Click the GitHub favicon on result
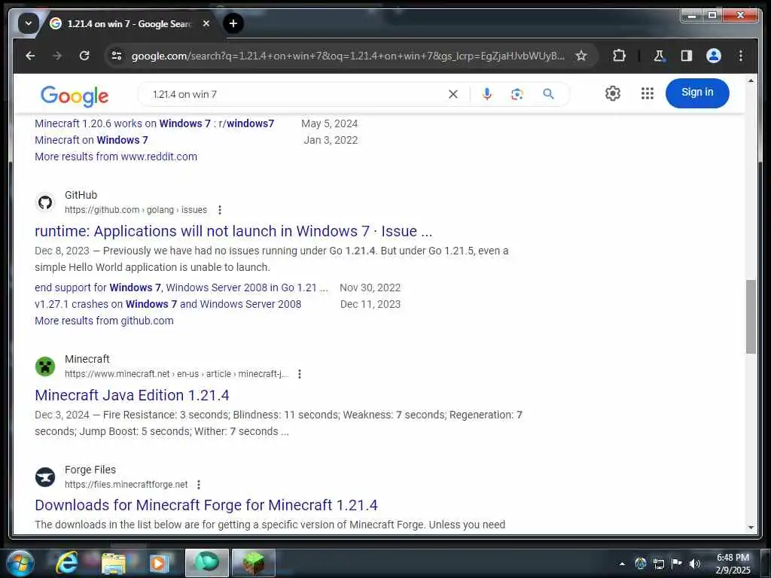771x578 pixels. pyautogui.click(x=45, y=202)
